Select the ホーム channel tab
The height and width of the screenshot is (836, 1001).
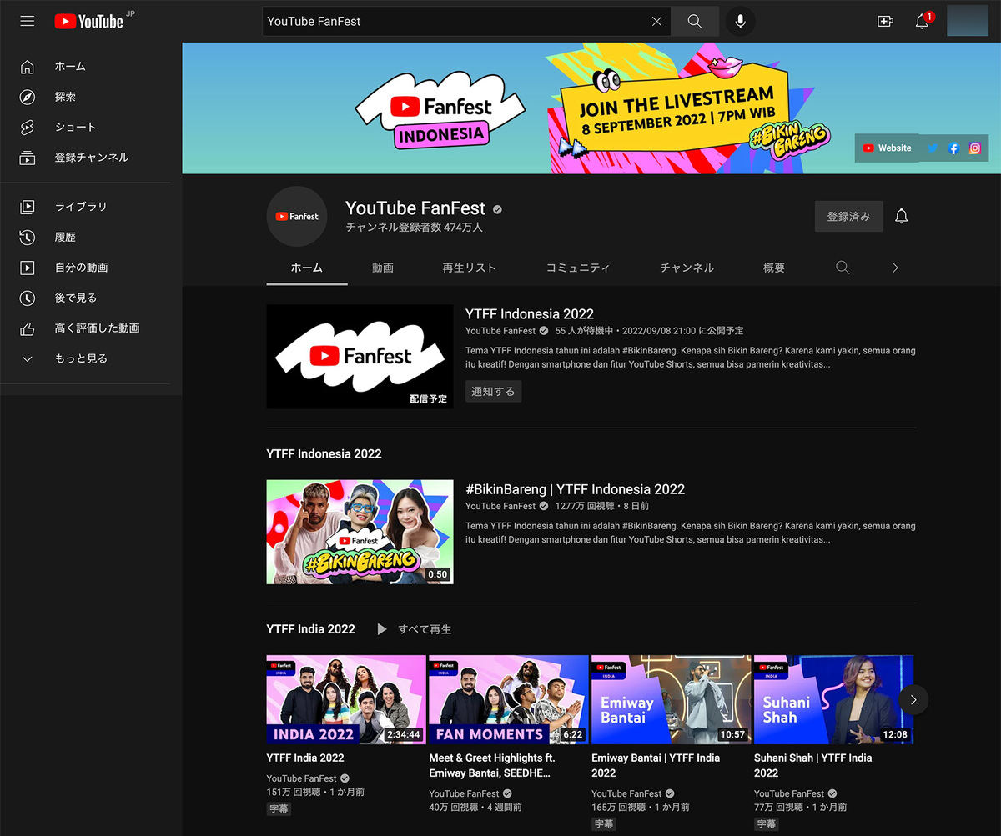(x=307, y=268)
